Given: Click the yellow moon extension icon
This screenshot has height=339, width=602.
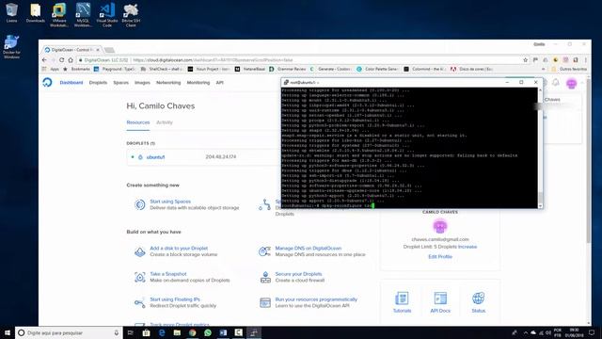Looking at the screenshot, I should (556, 60).
